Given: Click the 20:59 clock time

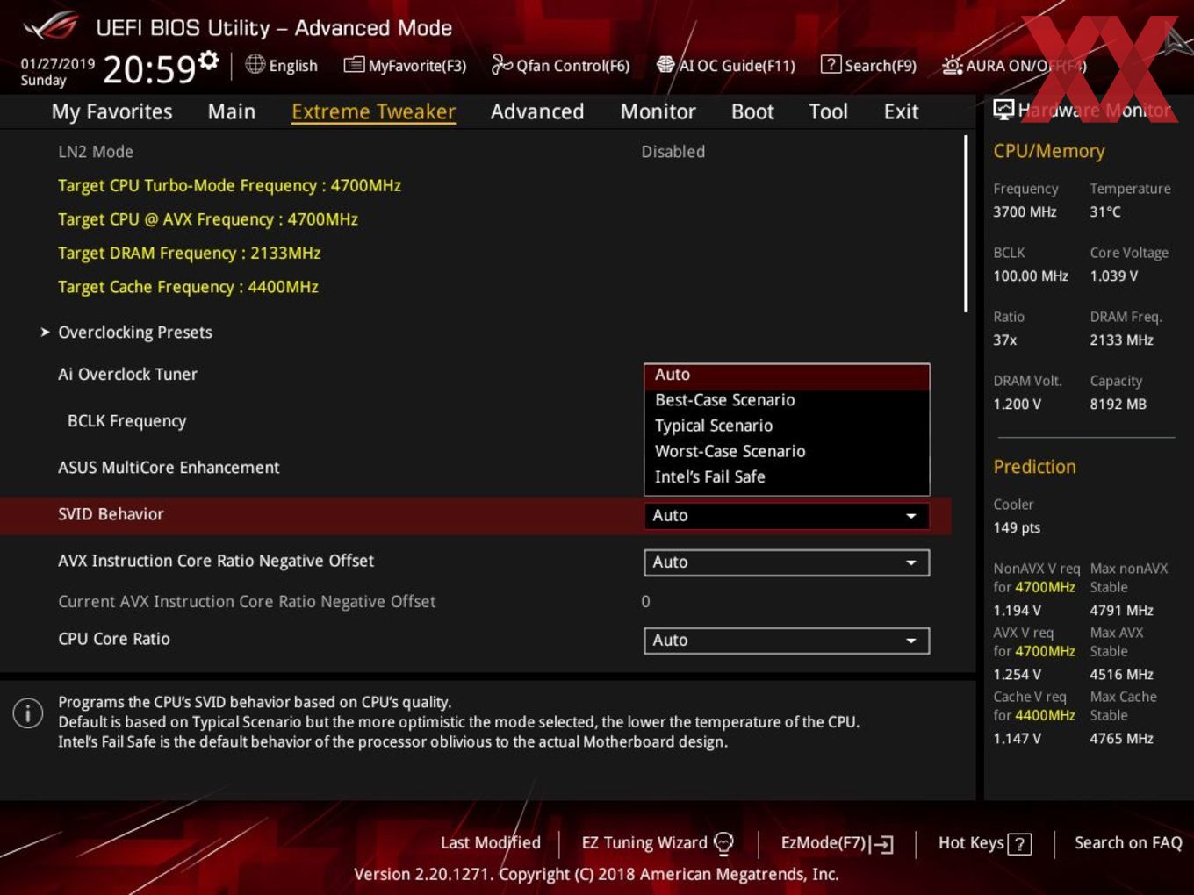Looking at the screenshot, I should (x=149, y=69).
